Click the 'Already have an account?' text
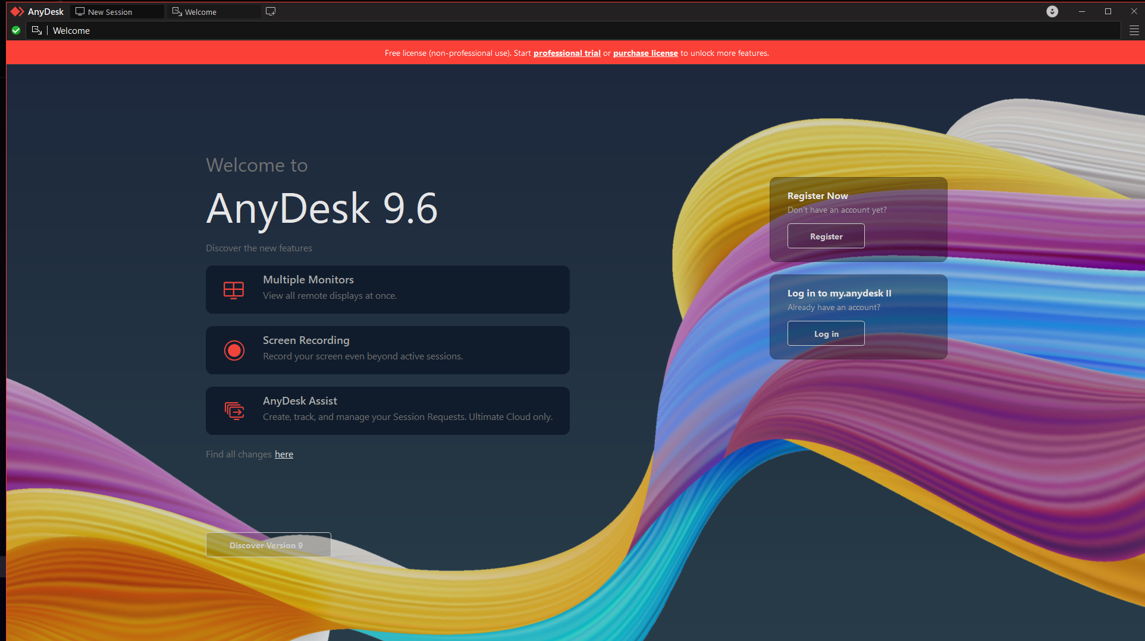Viewport: 1145px width, 641px height. (834, 308)
